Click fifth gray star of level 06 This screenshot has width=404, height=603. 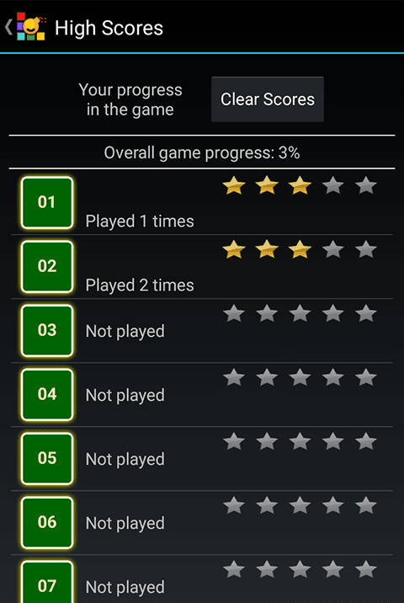pos(366,505)
